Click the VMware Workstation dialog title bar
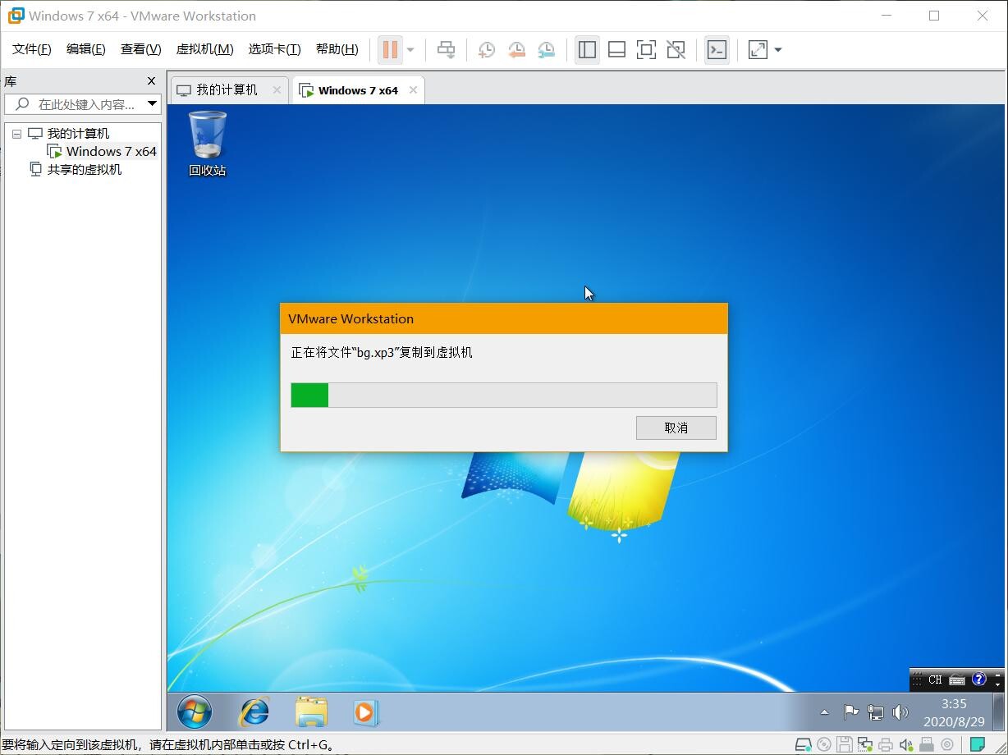Screen dimensions: 1008x755 click(x=504, y=318)
